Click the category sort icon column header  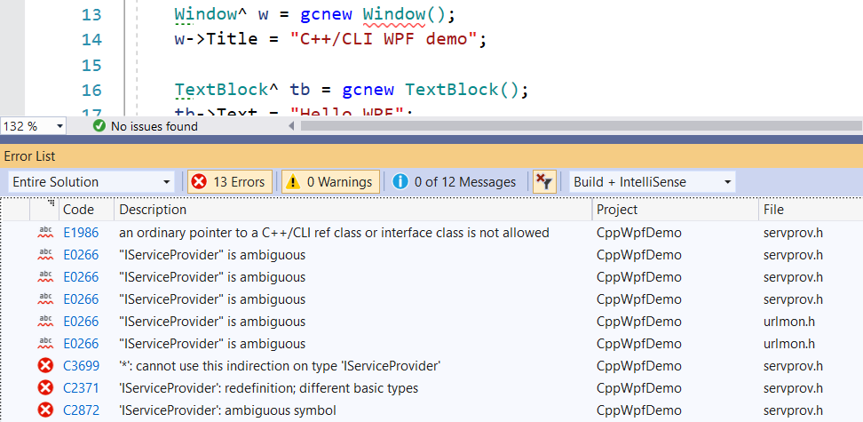click(x=45, y=210)
